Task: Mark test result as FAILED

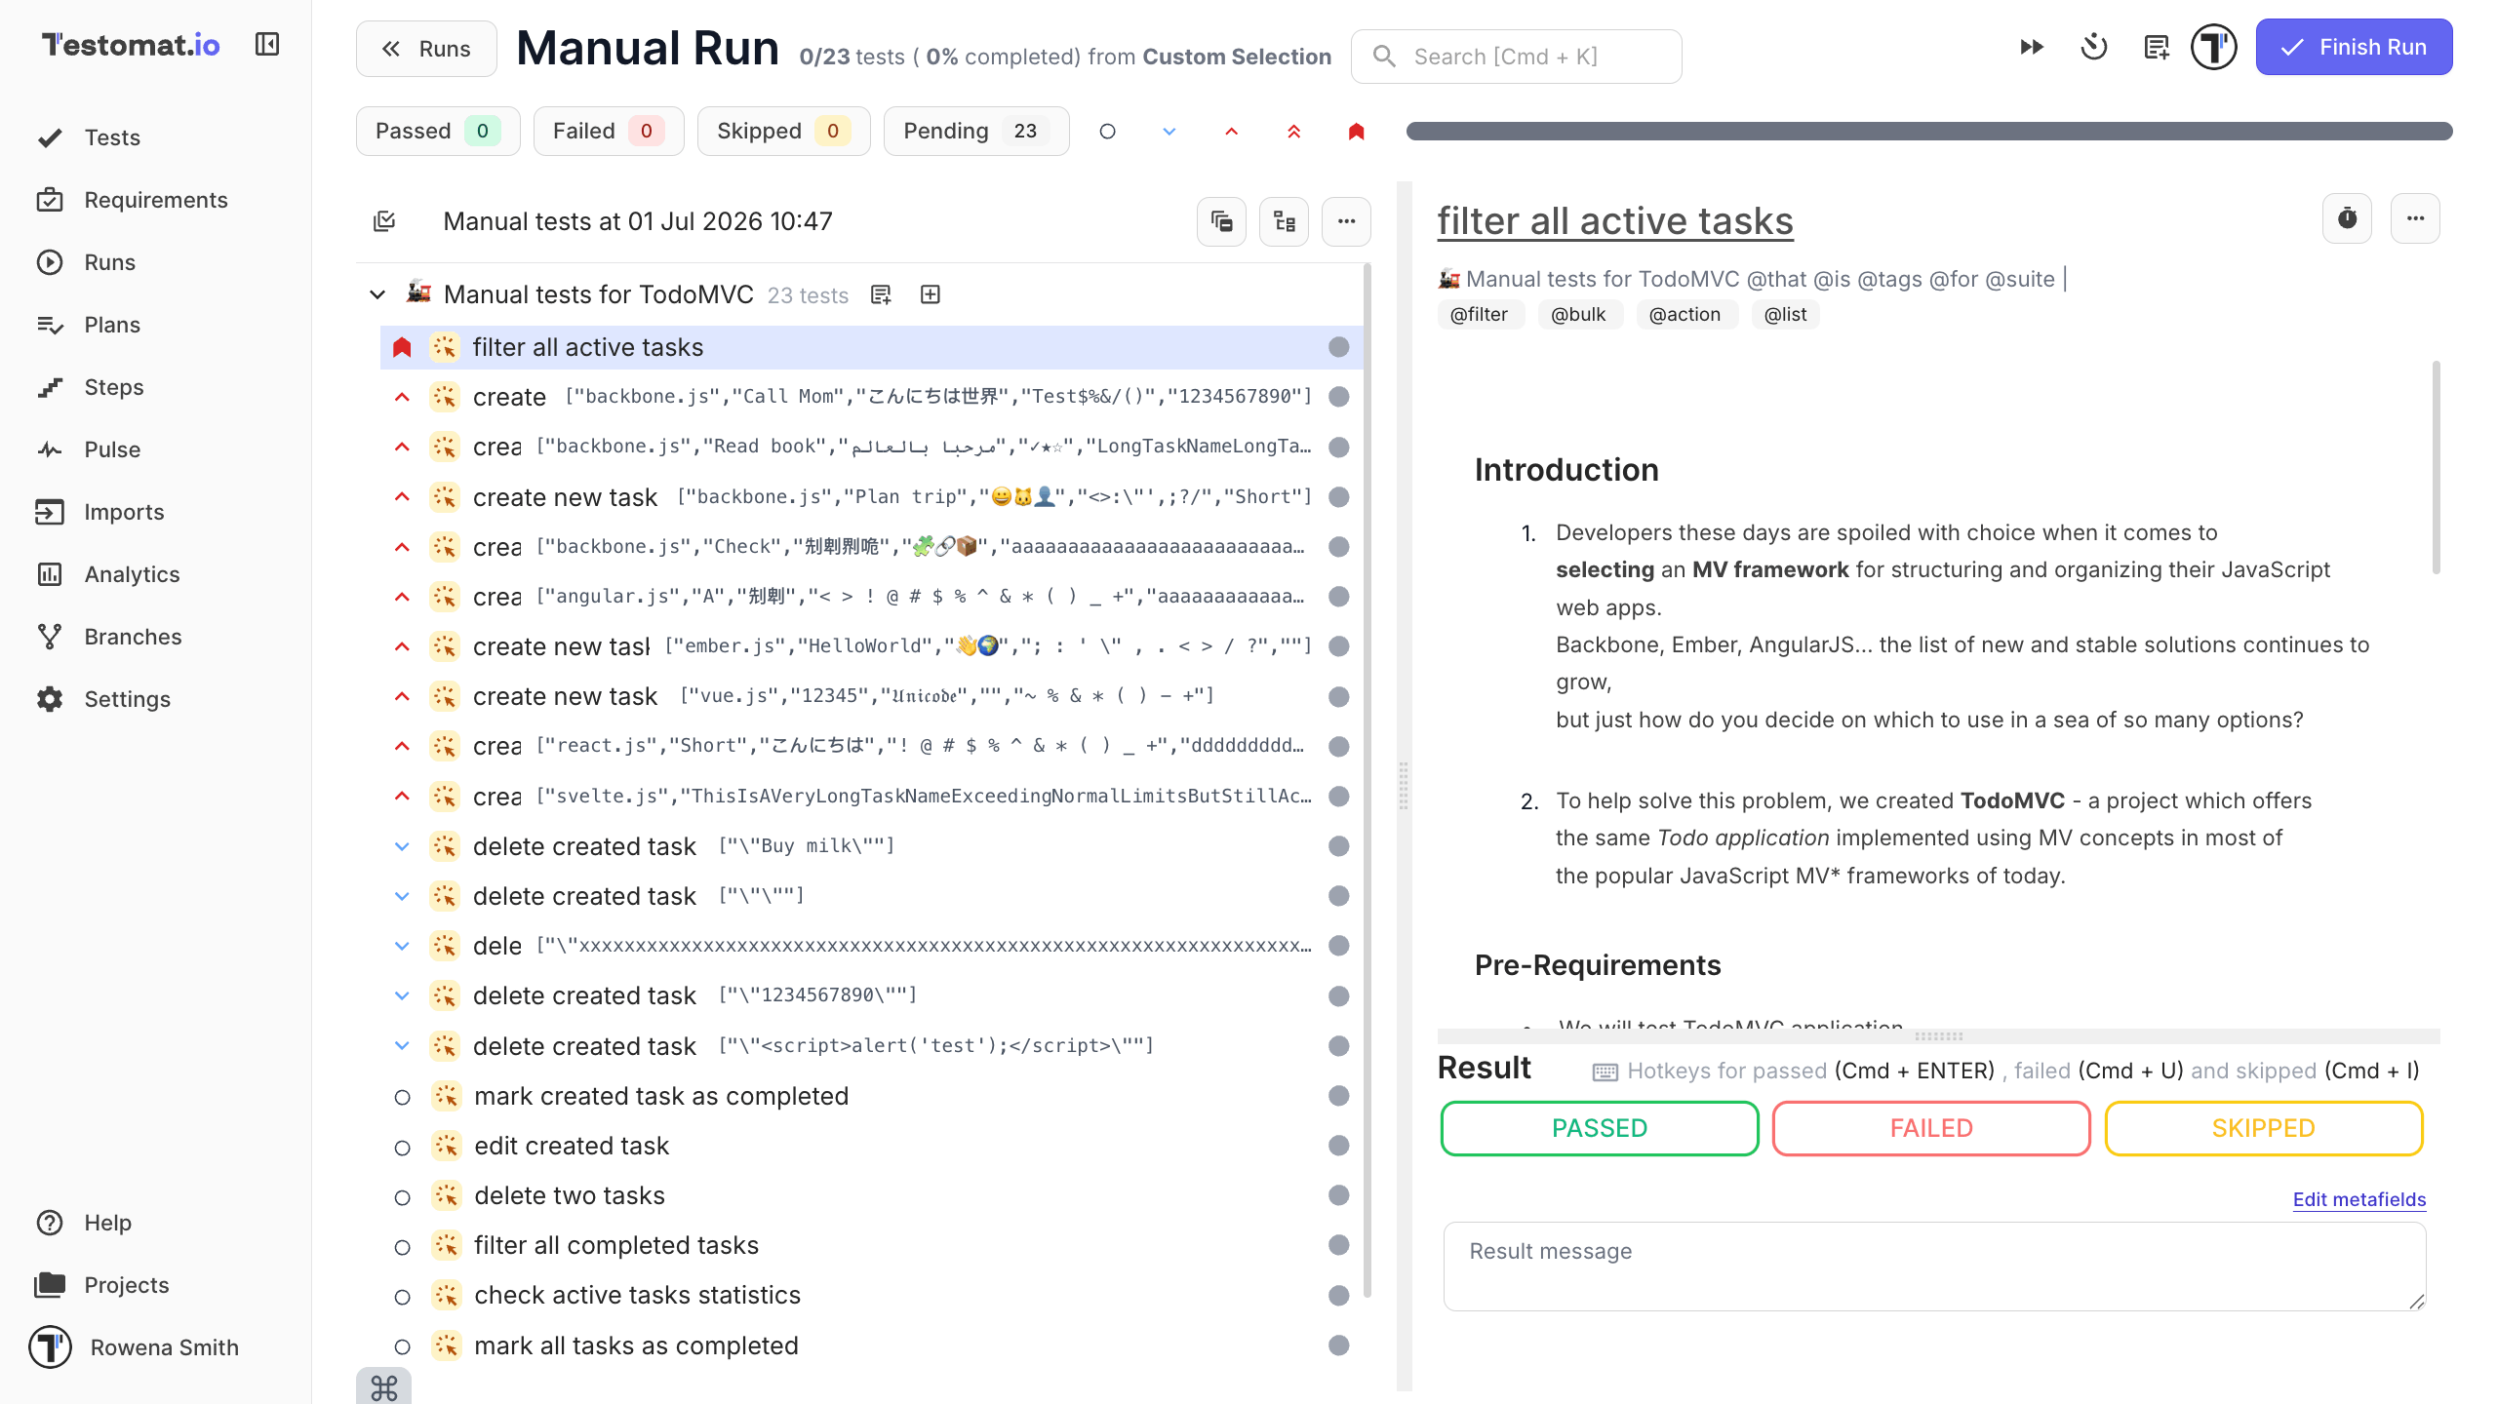Action: pyautogui.click(x=1931, y=1128)
